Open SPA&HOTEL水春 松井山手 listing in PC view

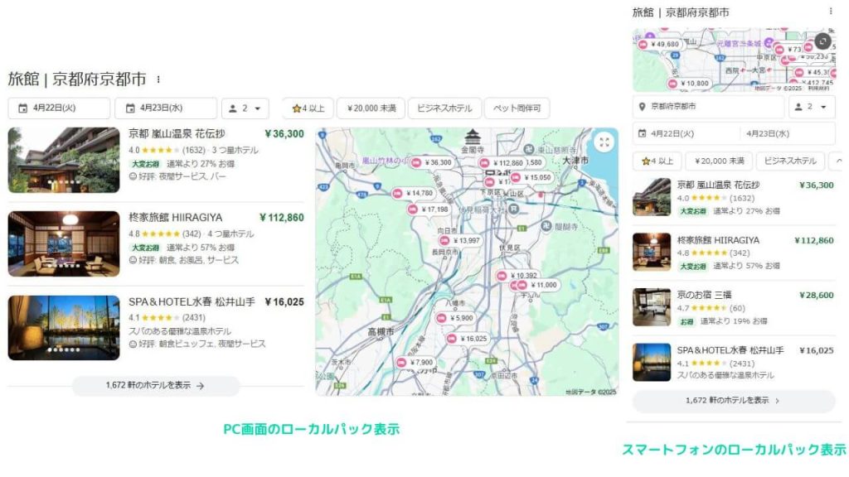[x=192, y=301]
